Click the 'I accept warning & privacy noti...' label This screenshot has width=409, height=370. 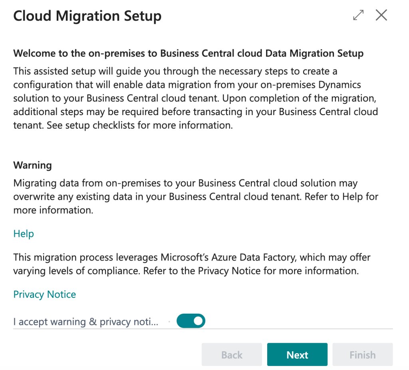coord(86,322)
